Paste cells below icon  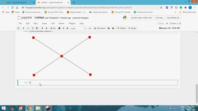(x=37, y=28)
